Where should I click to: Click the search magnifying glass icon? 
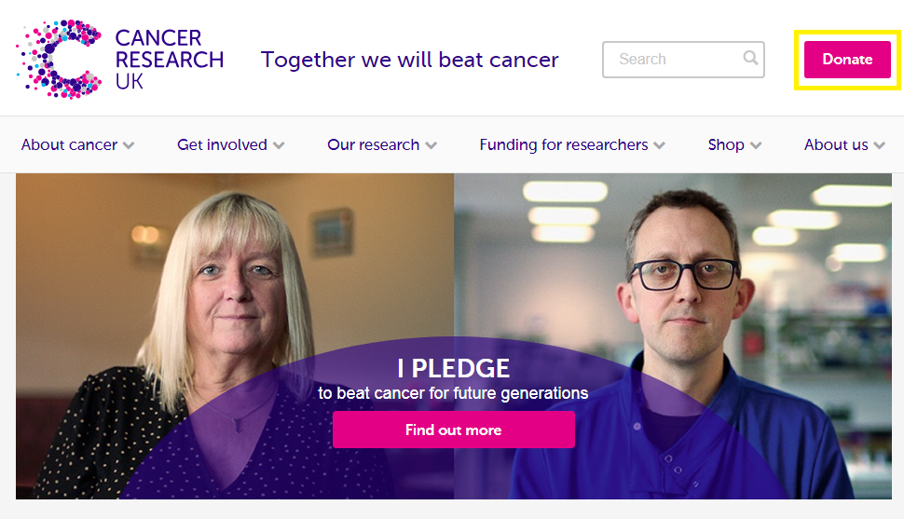coord(750,58)
